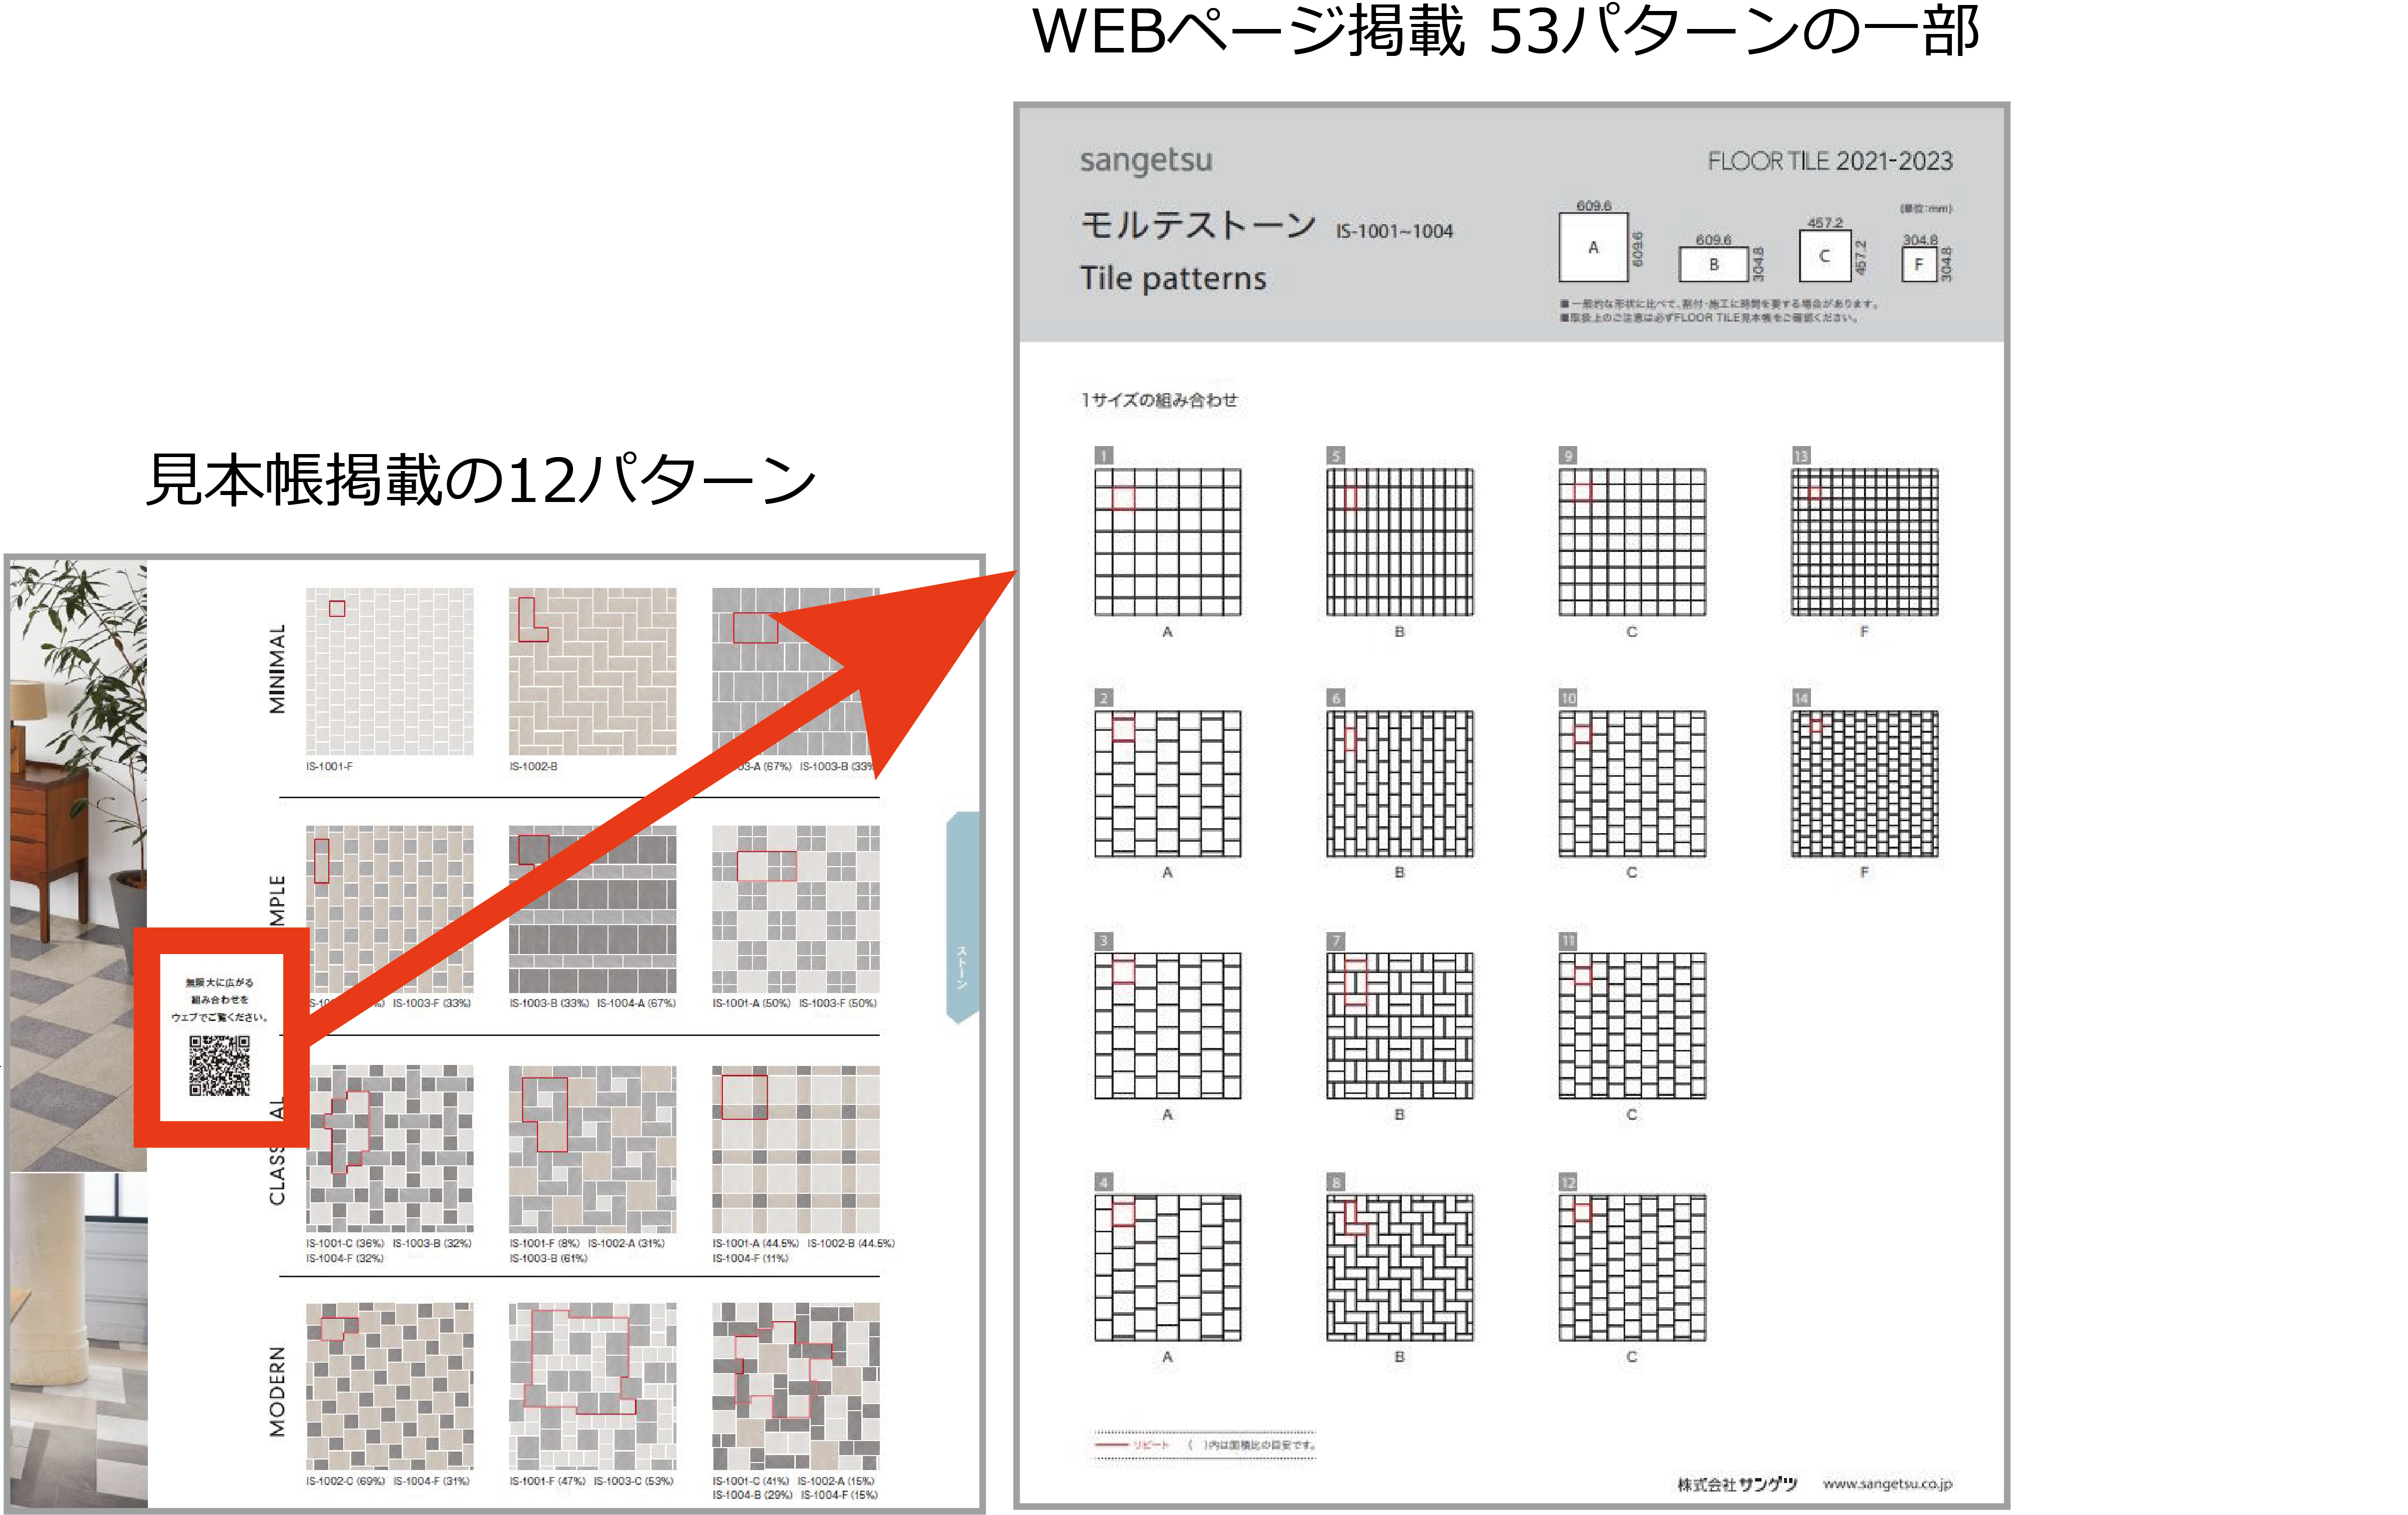Viewport: 2408px width, 1515px height.
Task: Click the 'FLOOR TILE 2021-2023' header text
Action: point(1830,161)
